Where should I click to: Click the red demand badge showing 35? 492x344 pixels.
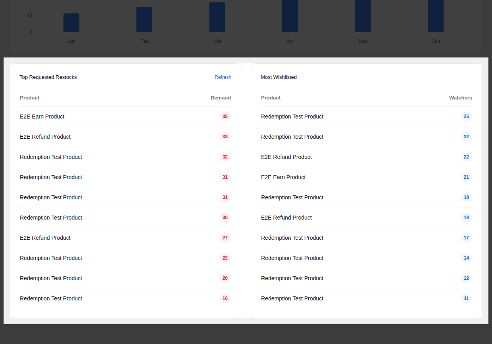(225, 117)
